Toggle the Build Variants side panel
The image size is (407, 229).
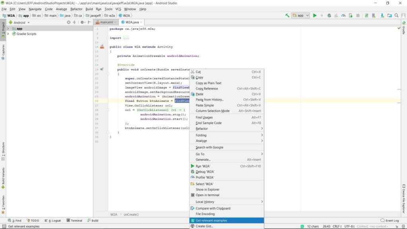[3, 178]
